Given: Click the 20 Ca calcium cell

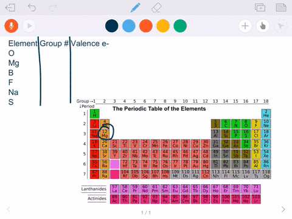Looking at the screenshot, I should point(105,144).
